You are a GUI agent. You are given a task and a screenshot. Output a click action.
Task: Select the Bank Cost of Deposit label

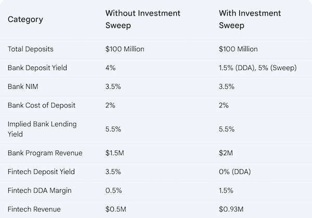(41, 105)
